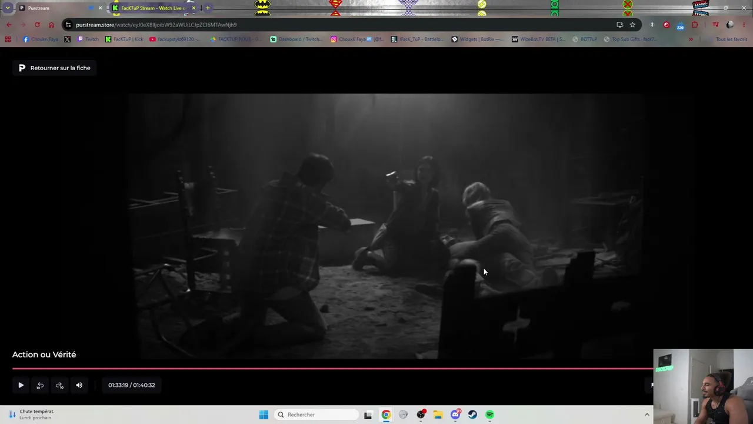The width and height of the screenshot is (753, 424).
Task: Rewind the video 10 seconds
Action: pos(40,385)
